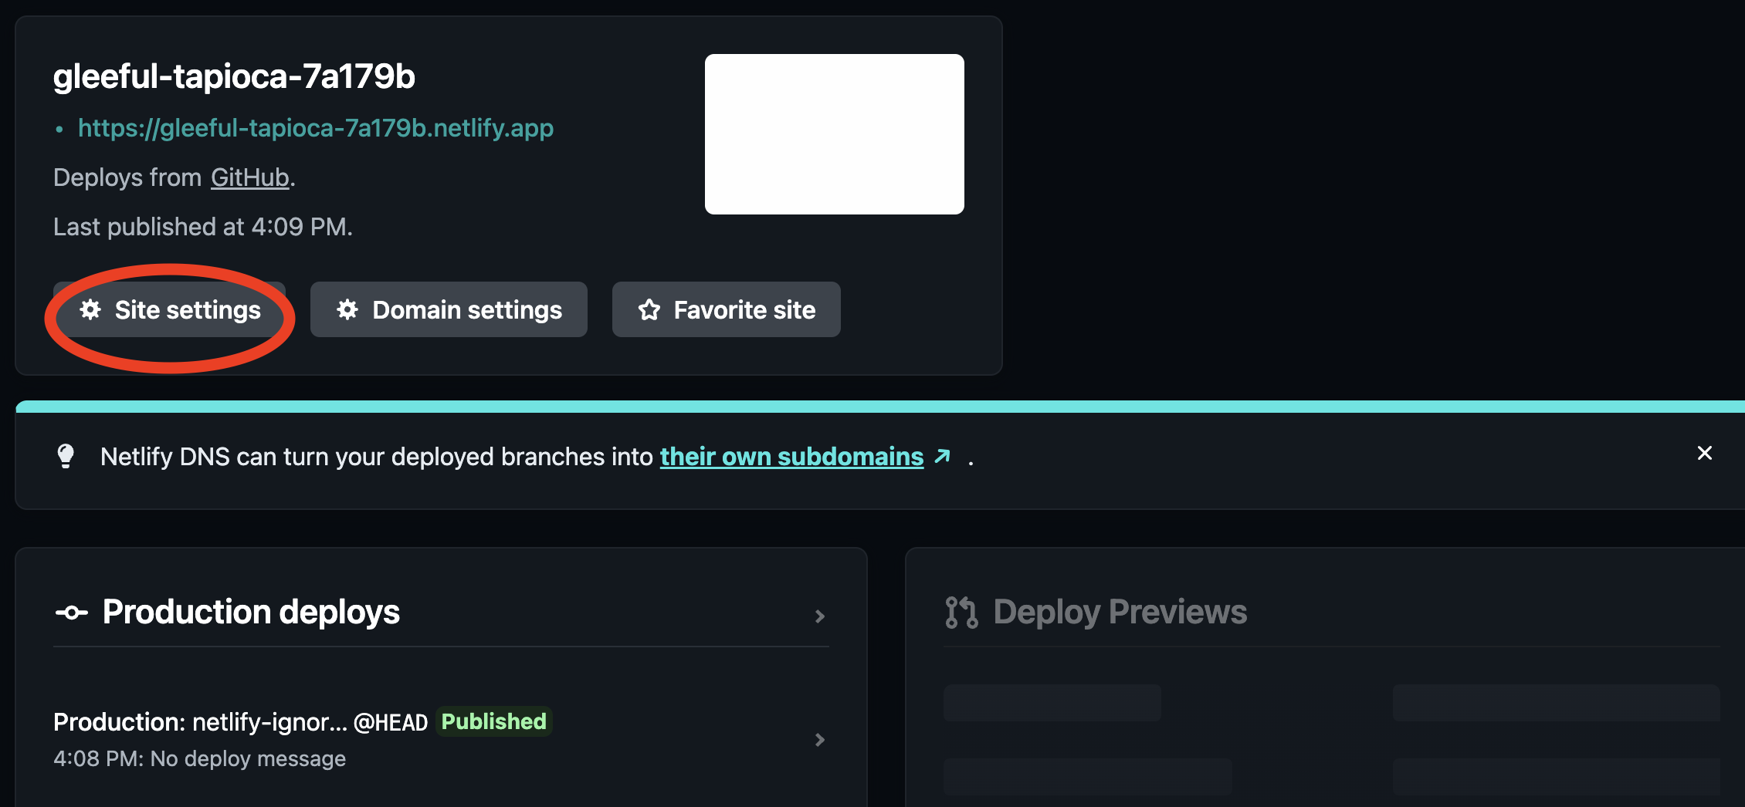1745x807 pixels.
Task: Open the 'their own subdomains' link
Action: click(x=791, y=457)
